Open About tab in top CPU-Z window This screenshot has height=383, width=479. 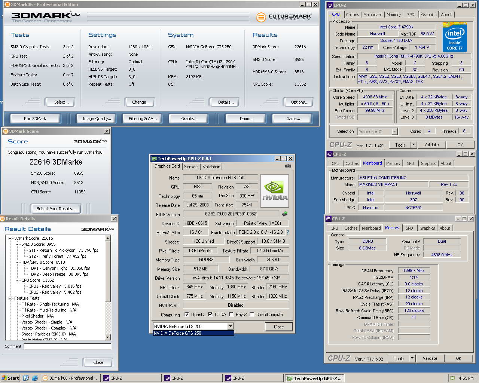(446, 15)
